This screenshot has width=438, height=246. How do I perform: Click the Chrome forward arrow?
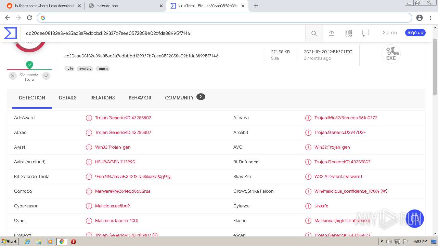pyautogui.click(x=18, y=18)
